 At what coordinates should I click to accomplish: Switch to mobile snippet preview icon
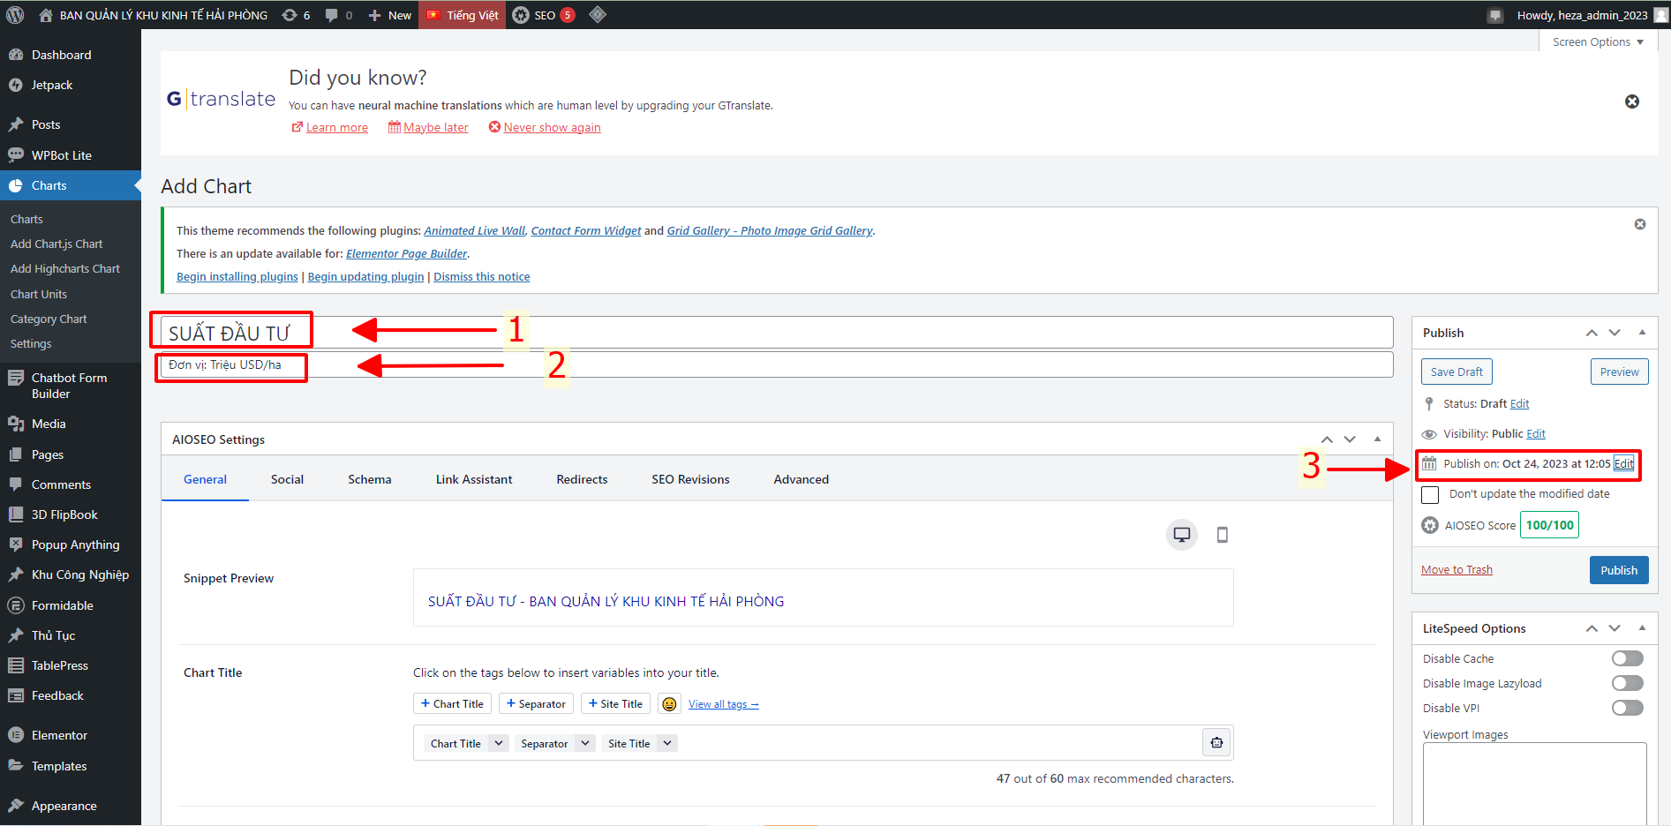click(x=1222, y=535)
